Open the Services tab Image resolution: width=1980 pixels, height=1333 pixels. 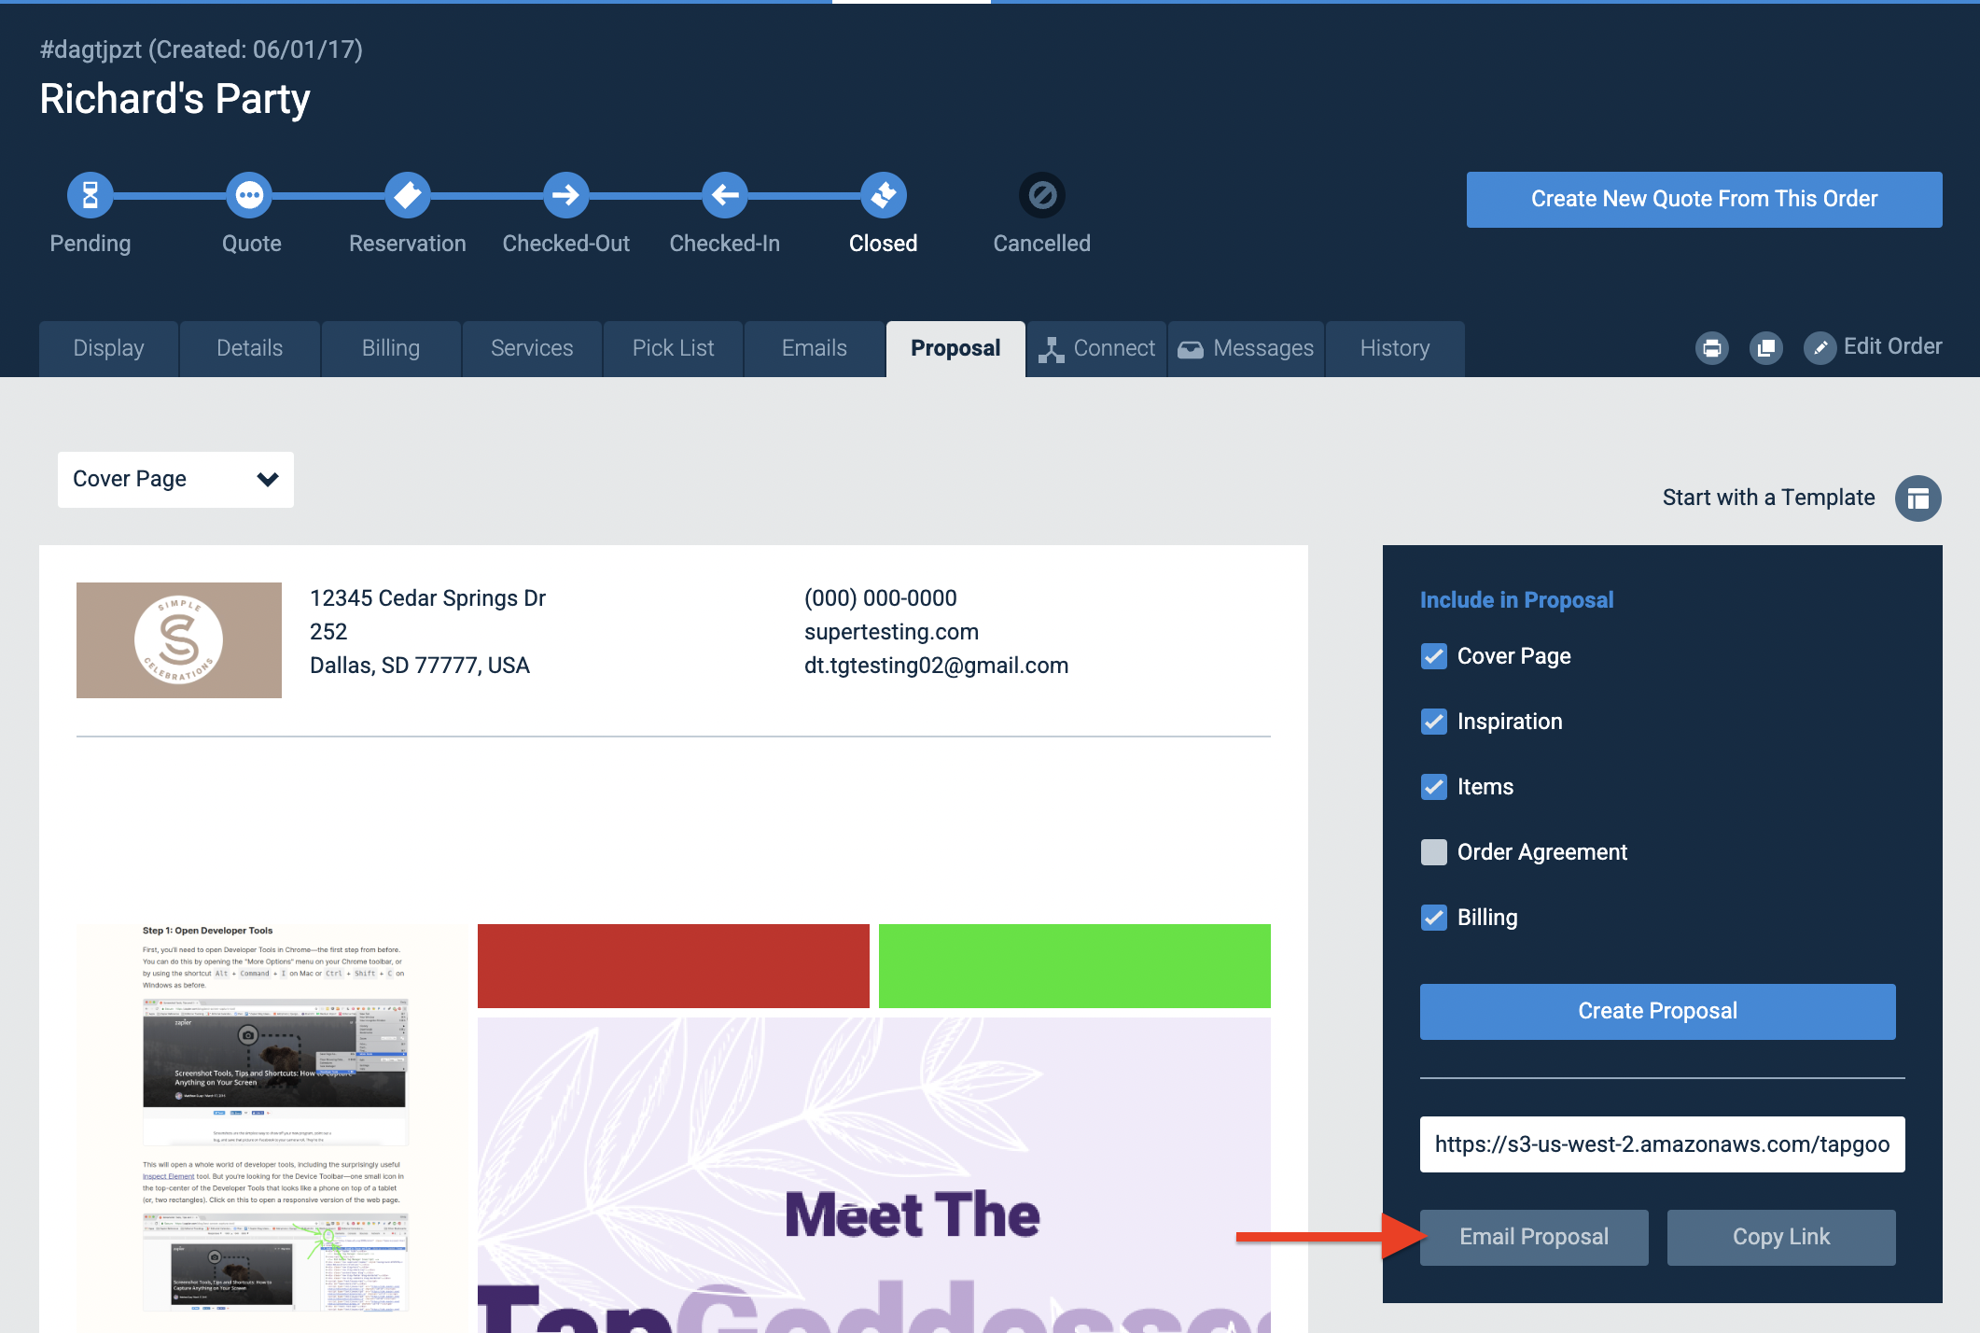[532, 349]
